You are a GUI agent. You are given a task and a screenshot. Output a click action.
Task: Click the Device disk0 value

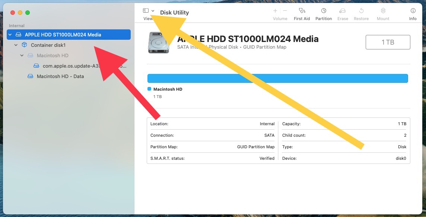pyautogui.click(x=401, y=158)
